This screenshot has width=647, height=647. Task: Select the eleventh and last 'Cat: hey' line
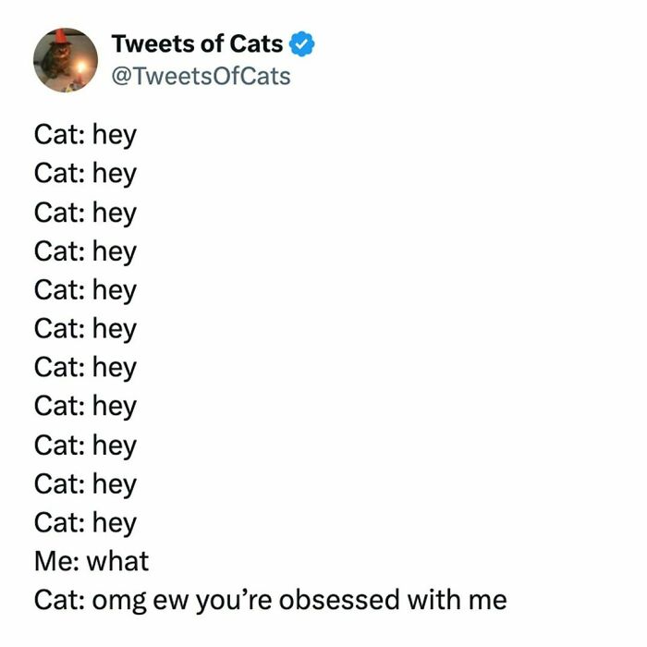(x=85, y=523)
